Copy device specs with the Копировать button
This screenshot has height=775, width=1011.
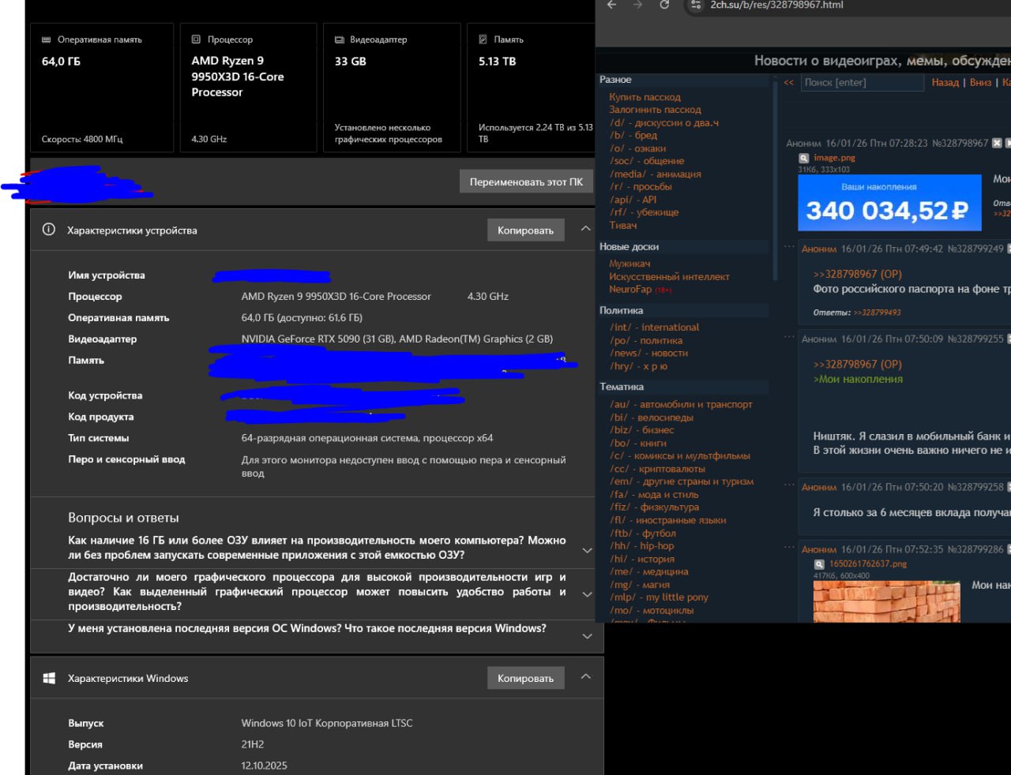(x=525, y=230)
